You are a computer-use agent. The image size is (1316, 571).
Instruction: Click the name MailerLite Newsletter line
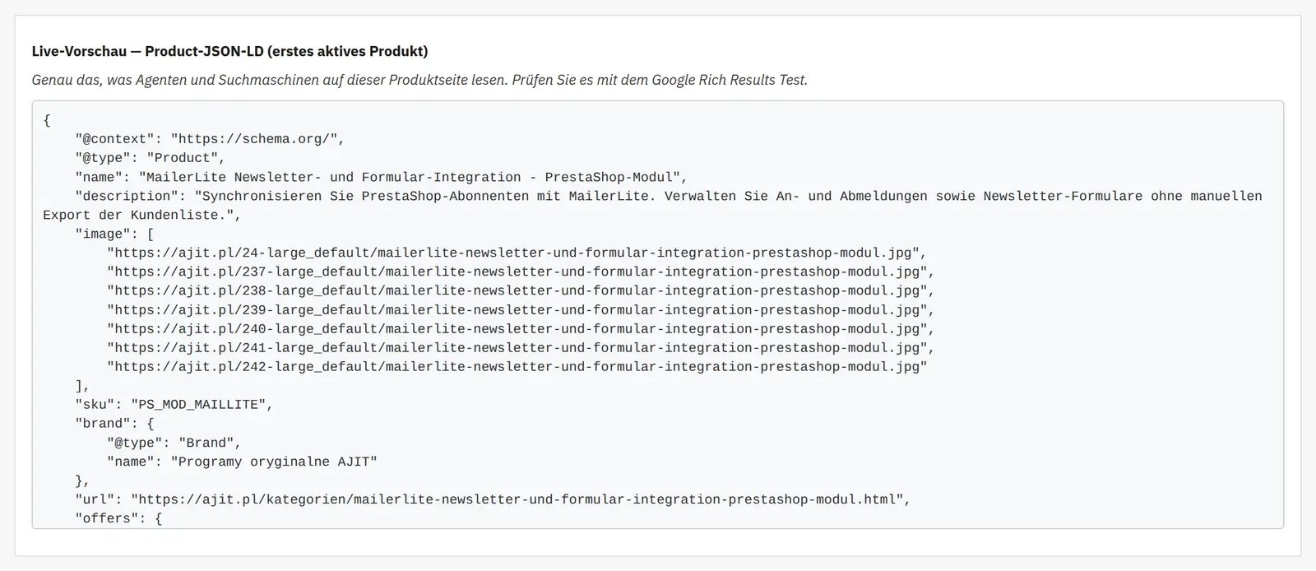tap(381, 177)
